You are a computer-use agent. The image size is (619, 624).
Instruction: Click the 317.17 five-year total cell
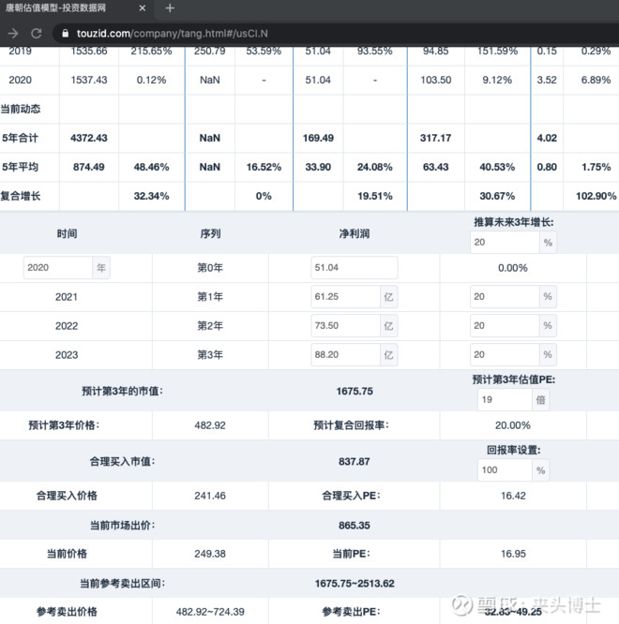(435, 138)
